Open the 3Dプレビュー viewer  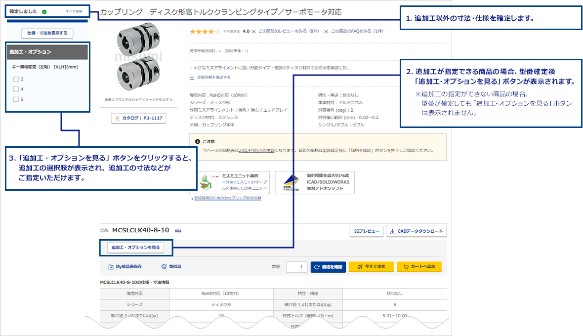pyautogui.click(x=367, y=231)
